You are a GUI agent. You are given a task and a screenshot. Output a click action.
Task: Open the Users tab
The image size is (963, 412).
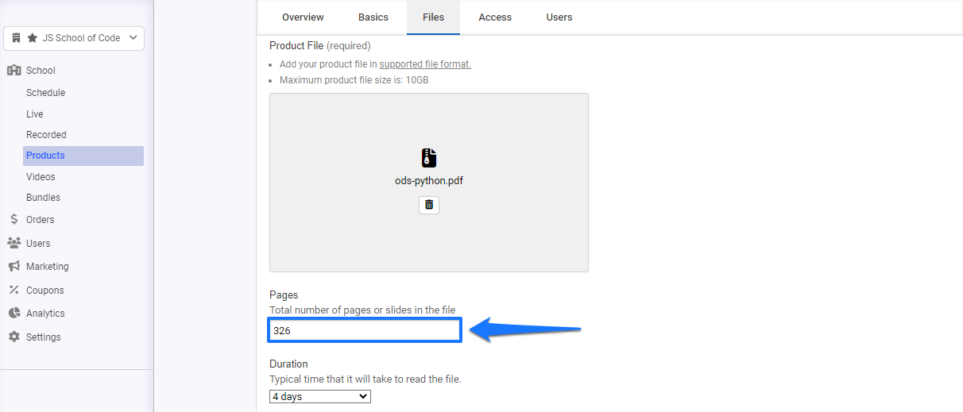(559, 17)
